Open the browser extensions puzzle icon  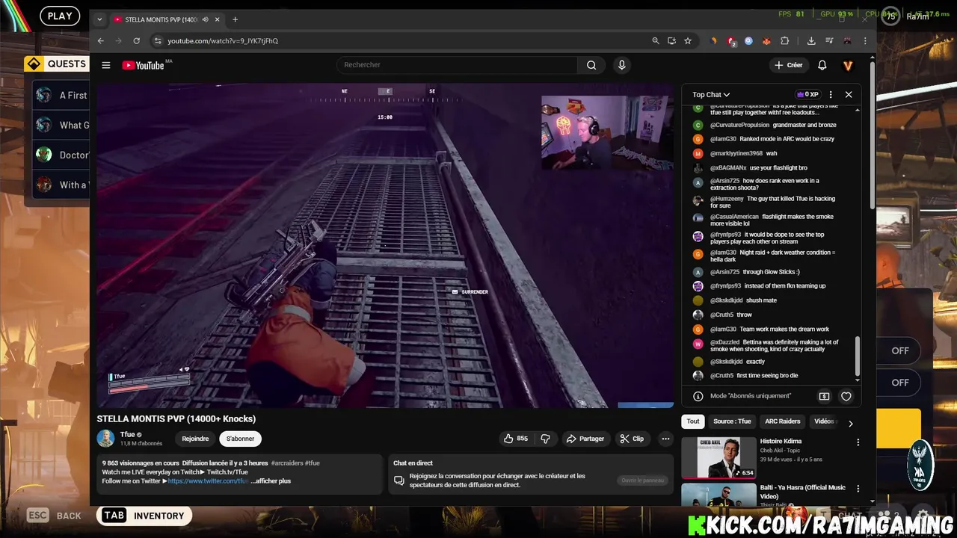tap(785, 41)
